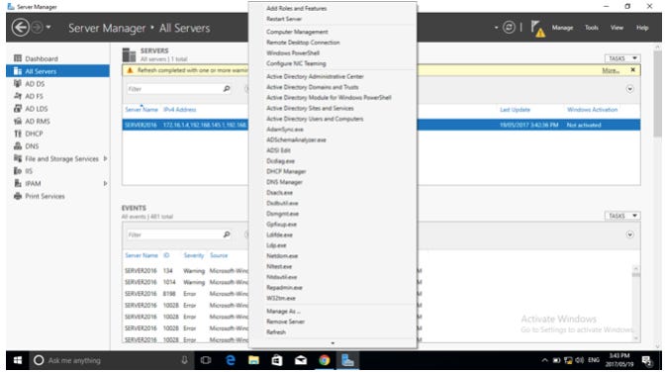Sort servers by IPv4 Address column
This screenshot has width=666, height=372.
180,110
